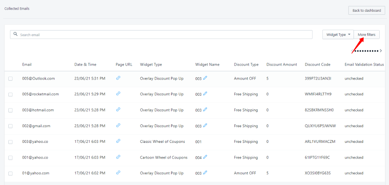The width and height of the screenshot is (389, 185).
Task: Click the Page URL column header
Action: pyautogui.click(x=124, y=65)
